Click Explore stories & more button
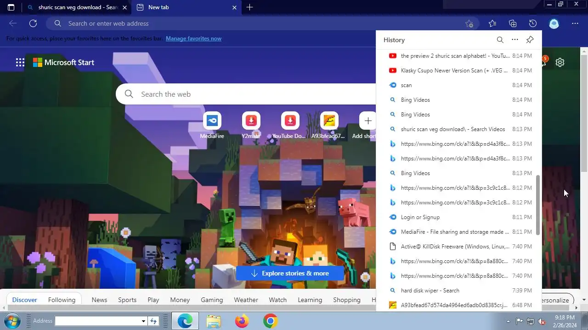 [x=290, y=273]
